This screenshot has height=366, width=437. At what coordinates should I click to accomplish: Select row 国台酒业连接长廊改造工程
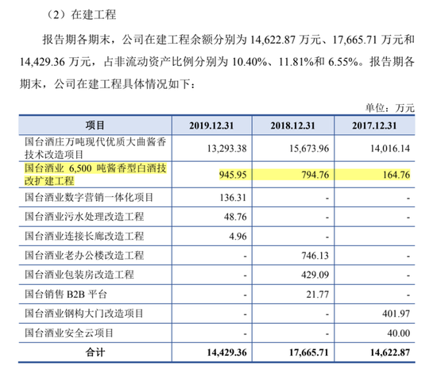pyautogui.click(x=217, y=237)
